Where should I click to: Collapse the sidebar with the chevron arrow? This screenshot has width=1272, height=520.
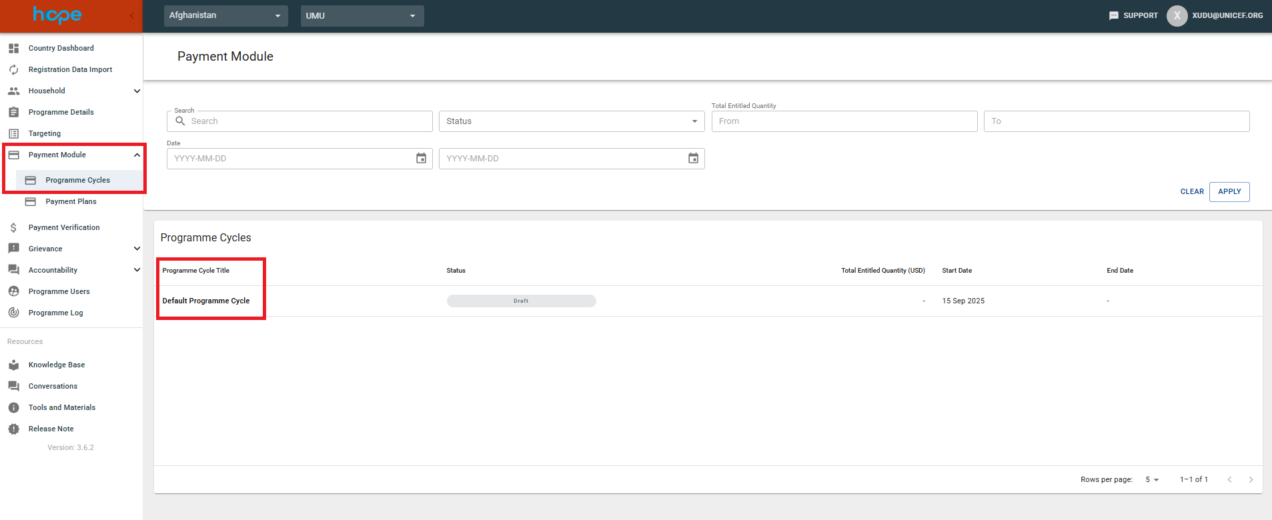coord(131,15)
